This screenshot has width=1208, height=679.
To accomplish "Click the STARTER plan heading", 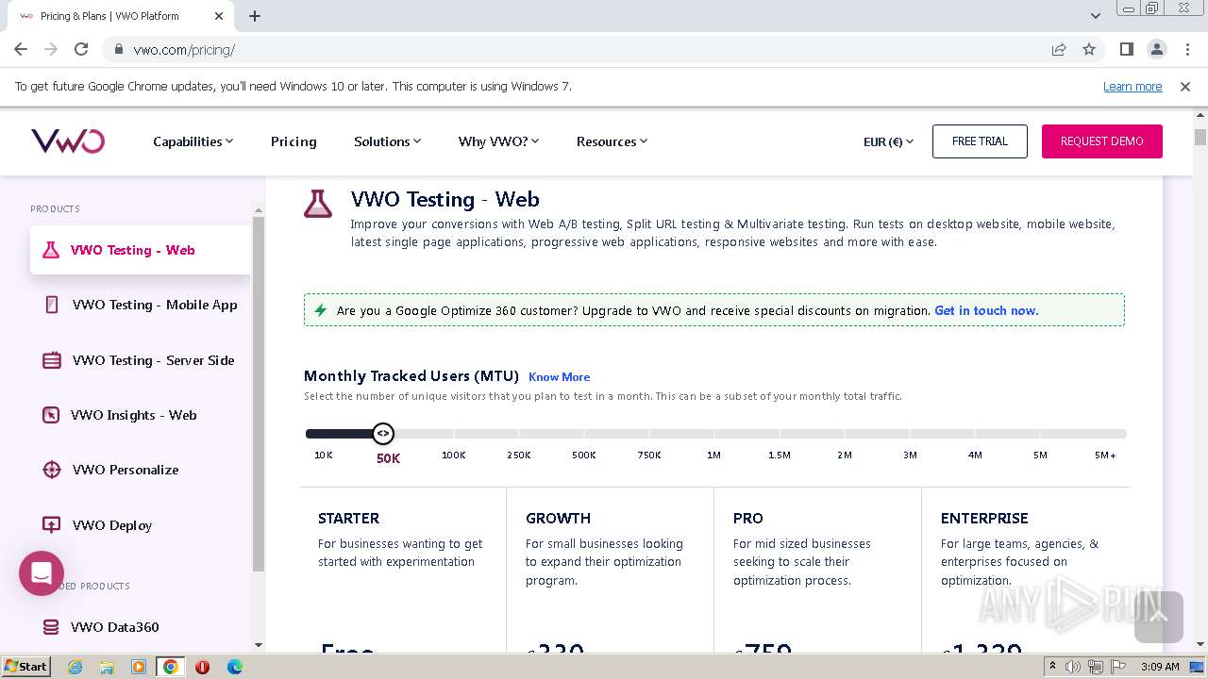I will coord(348,518).
